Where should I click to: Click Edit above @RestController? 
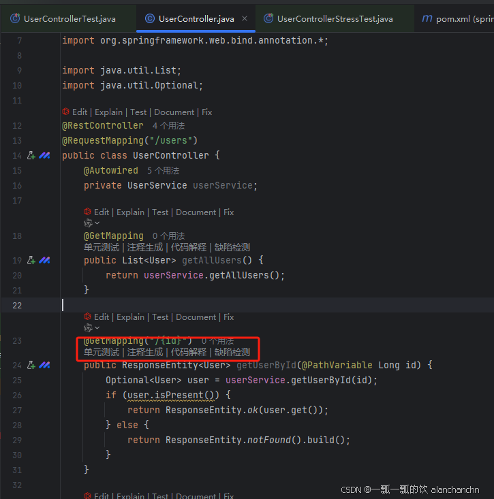(80, 112)
